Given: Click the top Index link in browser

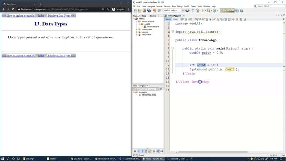Looking at the screenshot, I should coord(41,16).
